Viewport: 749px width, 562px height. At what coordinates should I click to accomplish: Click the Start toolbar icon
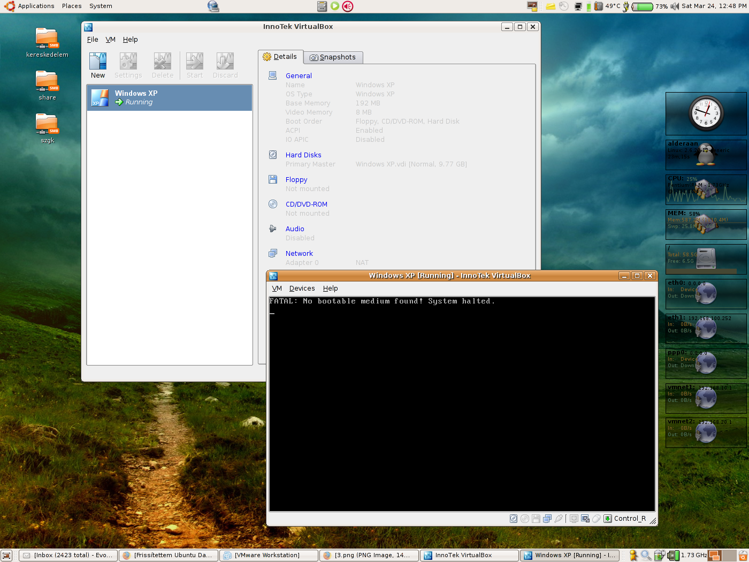[195, 66]
